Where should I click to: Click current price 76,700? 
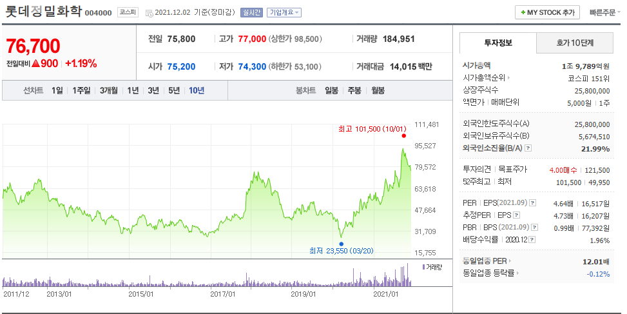pyautogui.click(x=34, y=46)
